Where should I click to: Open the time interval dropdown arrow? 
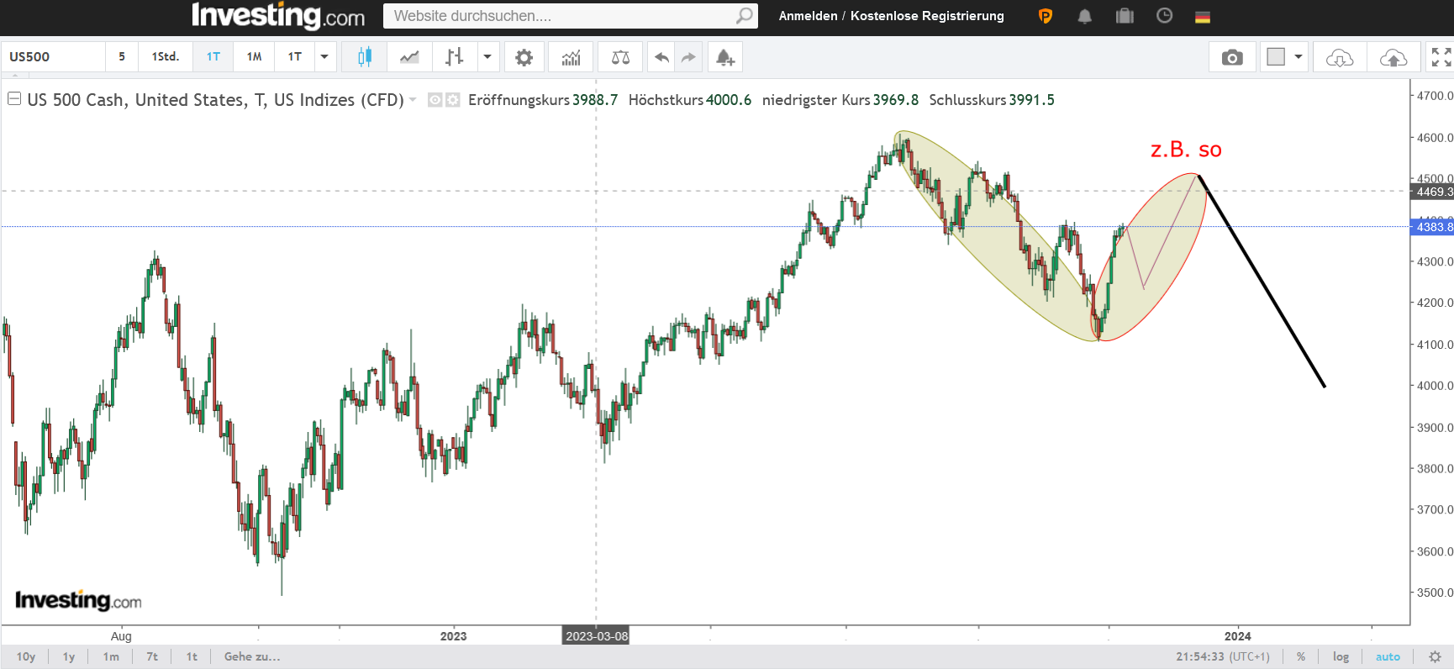pos(324,57)
